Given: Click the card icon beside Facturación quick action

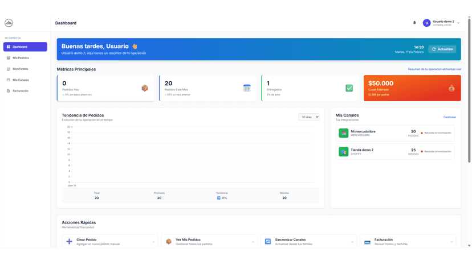Looking at the screenshot, I should (x=367, y=242).
